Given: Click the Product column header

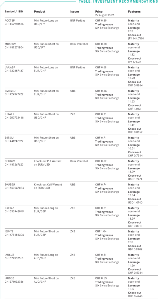Looking at the screenshot, I should 40,12.
